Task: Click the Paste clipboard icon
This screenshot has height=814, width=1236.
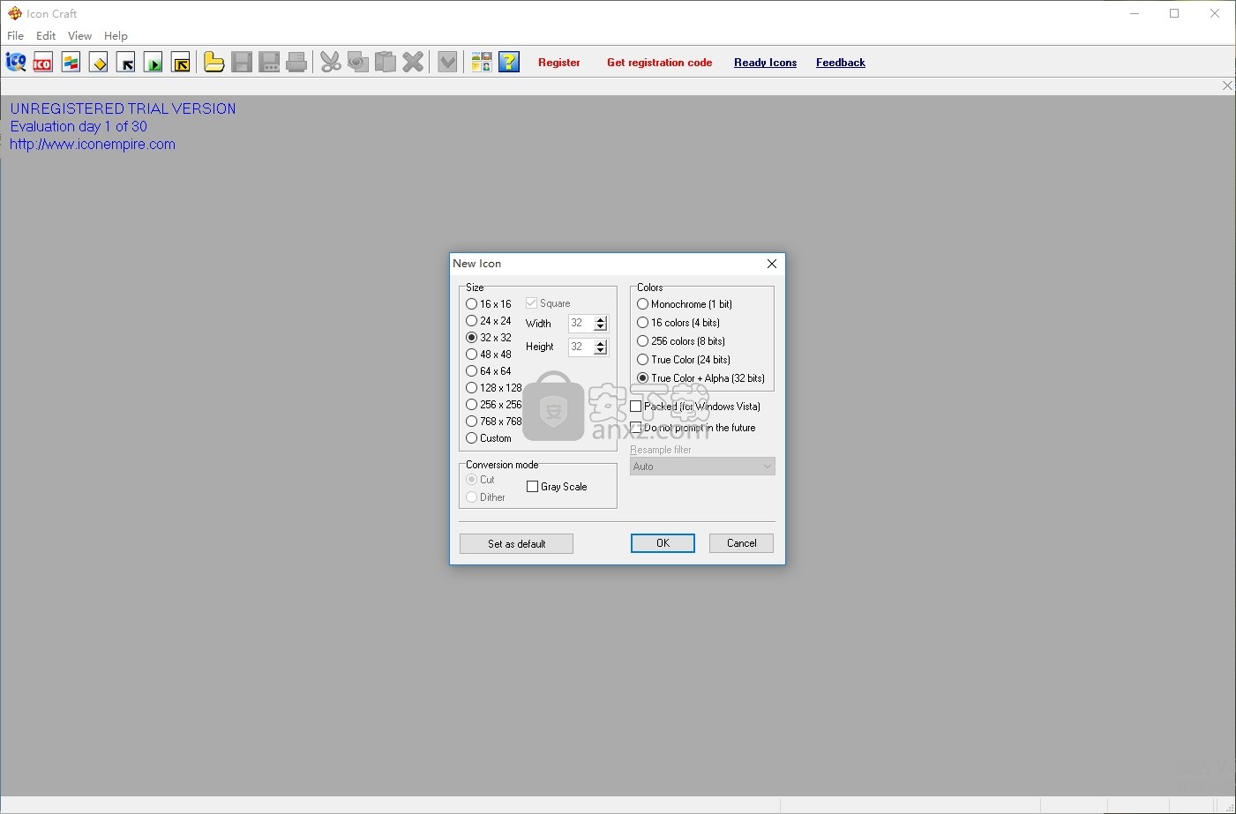Action: pyautogui.click(x=386, y=62)
